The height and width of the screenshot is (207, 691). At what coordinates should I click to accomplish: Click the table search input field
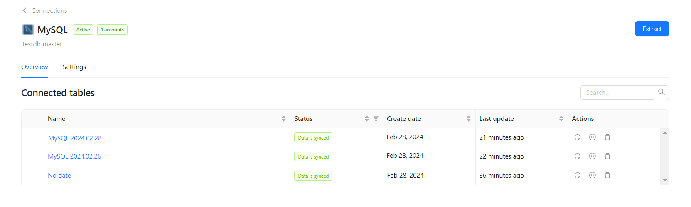617,93
